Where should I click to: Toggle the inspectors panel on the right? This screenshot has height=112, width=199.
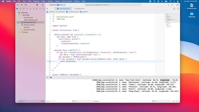pos(177,5)
